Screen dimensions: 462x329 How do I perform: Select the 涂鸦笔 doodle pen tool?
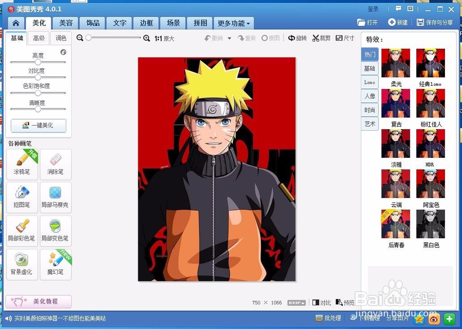click(x=22, y=164)
